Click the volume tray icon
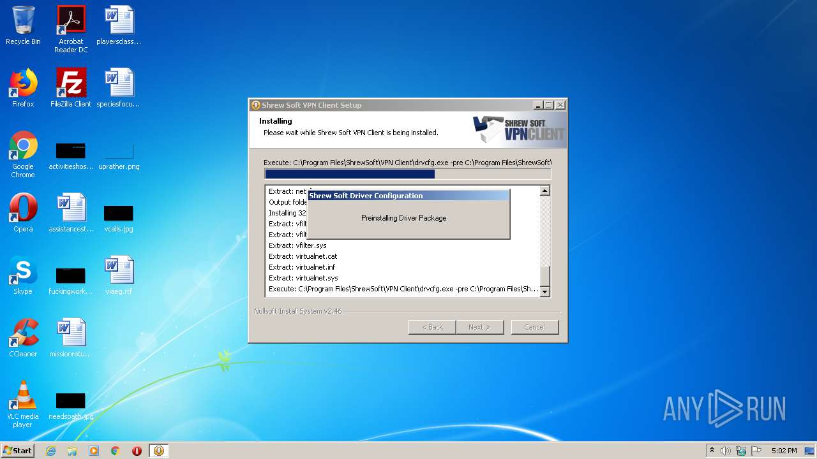 (x=726, y=451)
